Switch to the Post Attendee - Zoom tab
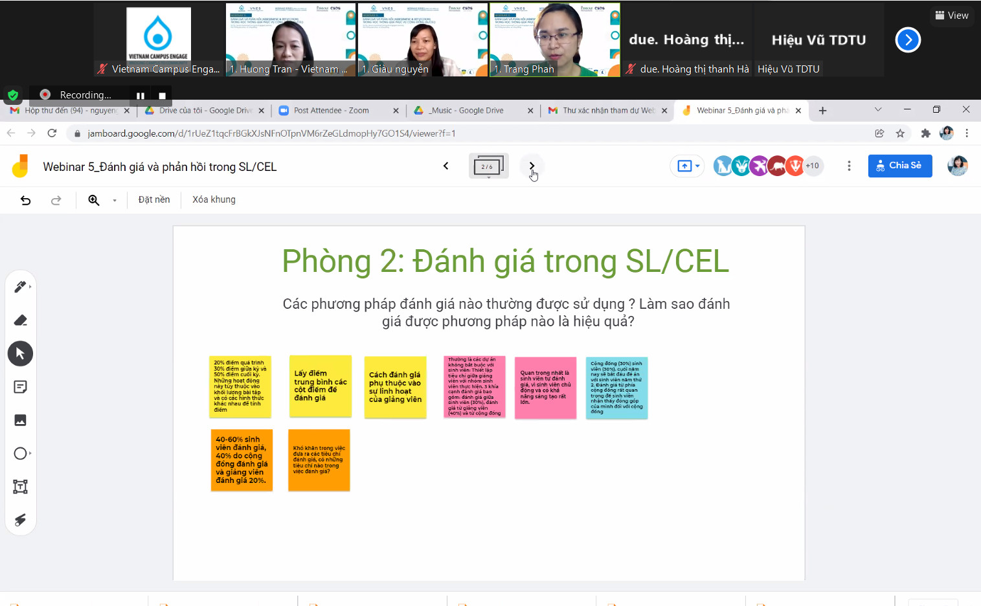The image size is (981, 606). 331,111
